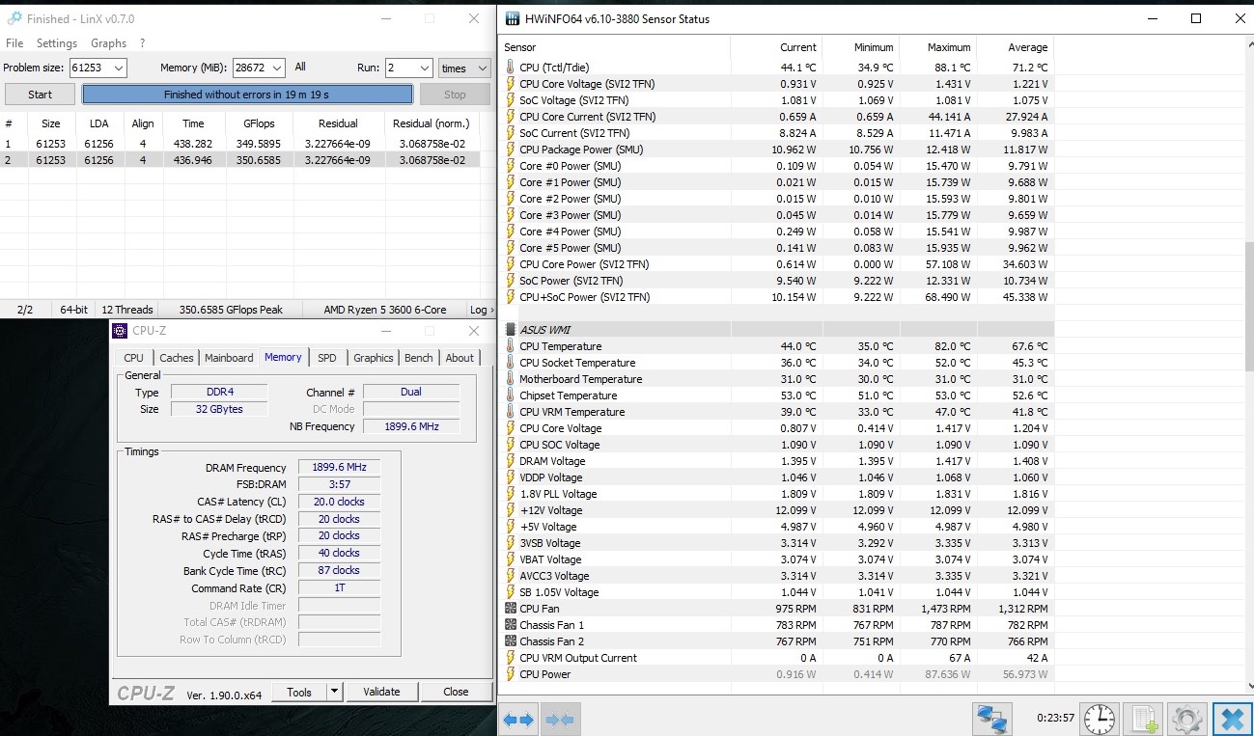Expand sensor columns with HWiNFO double-arrow button
Image resolution: width=1254 pixels, height=736 pixels.
click(518, 720)
